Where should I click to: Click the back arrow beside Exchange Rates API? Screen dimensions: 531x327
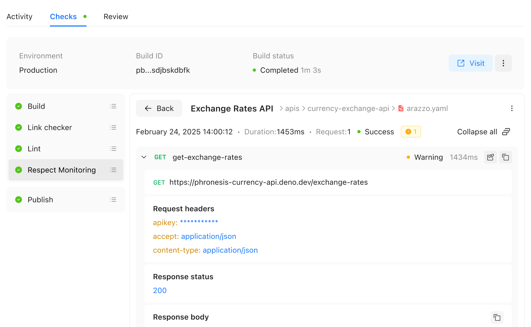148,108
